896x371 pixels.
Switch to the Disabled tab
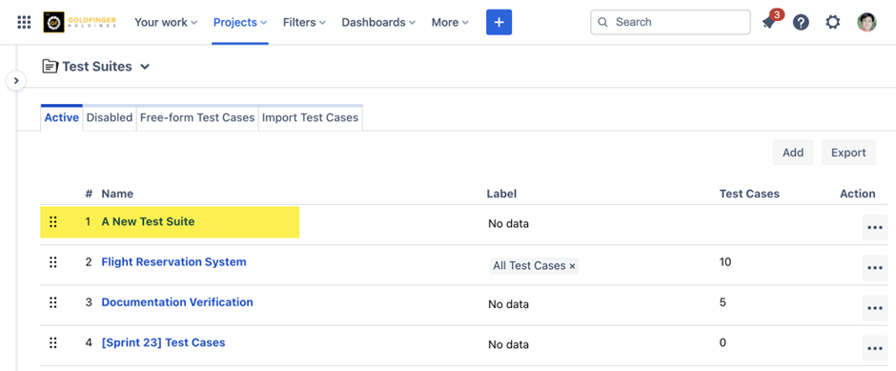click(x=110, y=117)
